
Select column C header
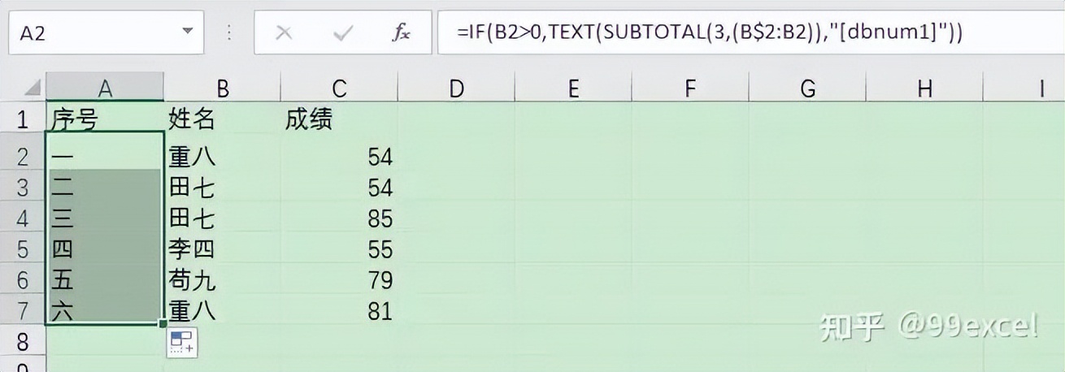339,88
